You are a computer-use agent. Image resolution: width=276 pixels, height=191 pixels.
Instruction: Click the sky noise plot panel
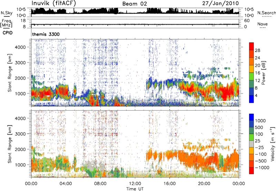point(135,12)
